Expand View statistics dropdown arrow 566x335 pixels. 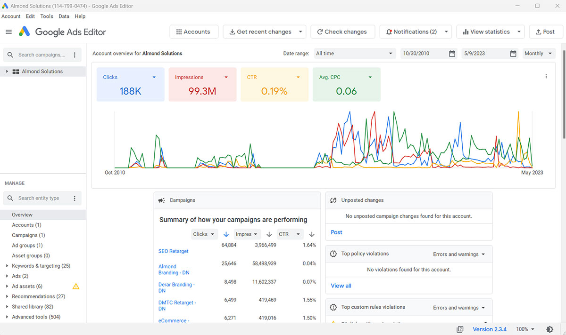click(x=519, y=32)
